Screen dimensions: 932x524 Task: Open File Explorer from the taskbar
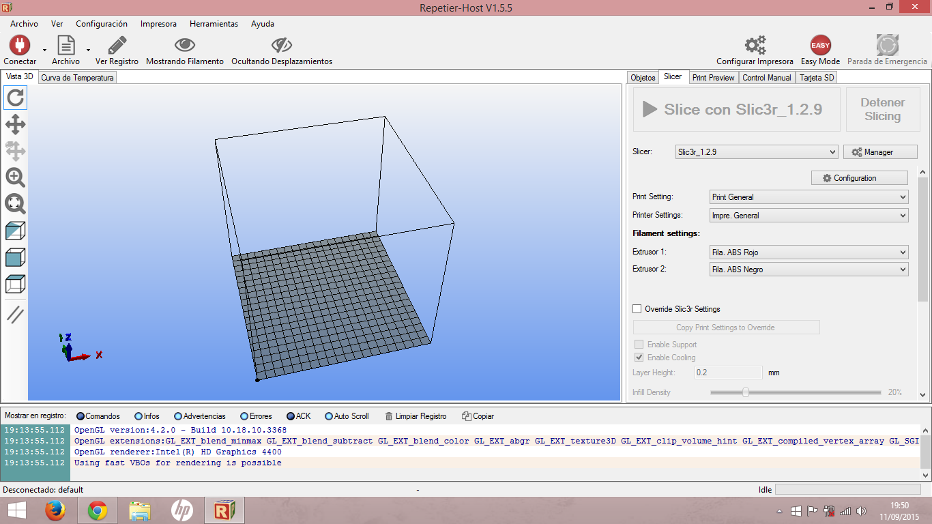coord(140,510)
